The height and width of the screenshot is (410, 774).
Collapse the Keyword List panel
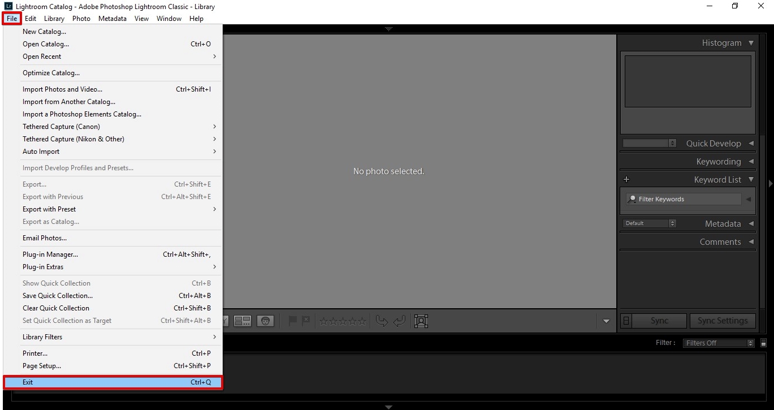(x=751, y=180)
